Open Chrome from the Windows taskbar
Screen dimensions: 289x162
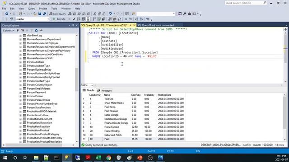click(x=109, y=158)
